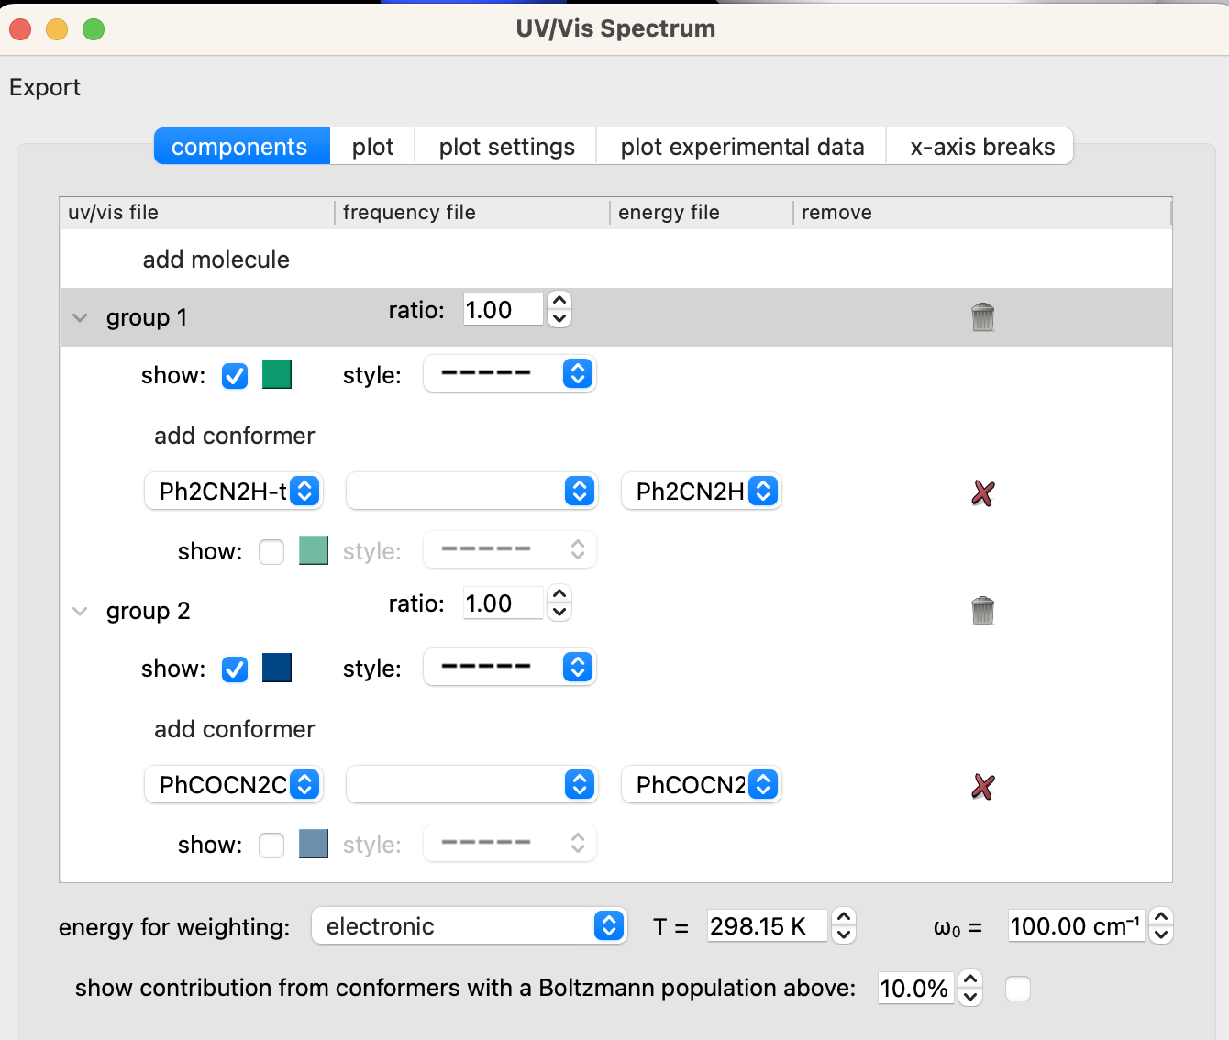
Task: Open the Export menu
Action: pos(45,87)
